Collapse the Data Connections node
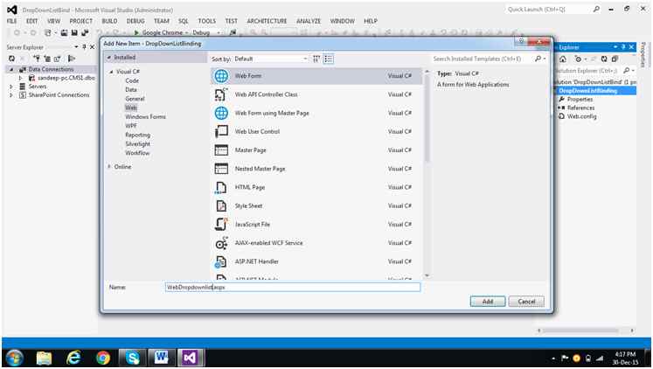The width and height of the screenshot is (653, 369). (11, 69)
